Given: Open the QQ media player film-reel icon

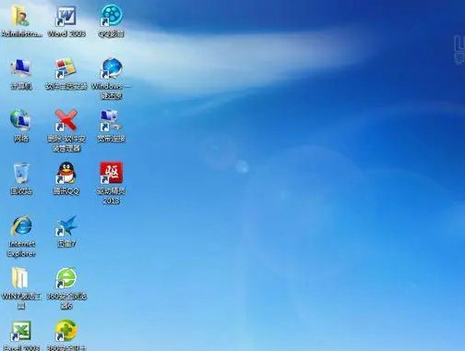Looking at the screenshot, I should [111, 16].
